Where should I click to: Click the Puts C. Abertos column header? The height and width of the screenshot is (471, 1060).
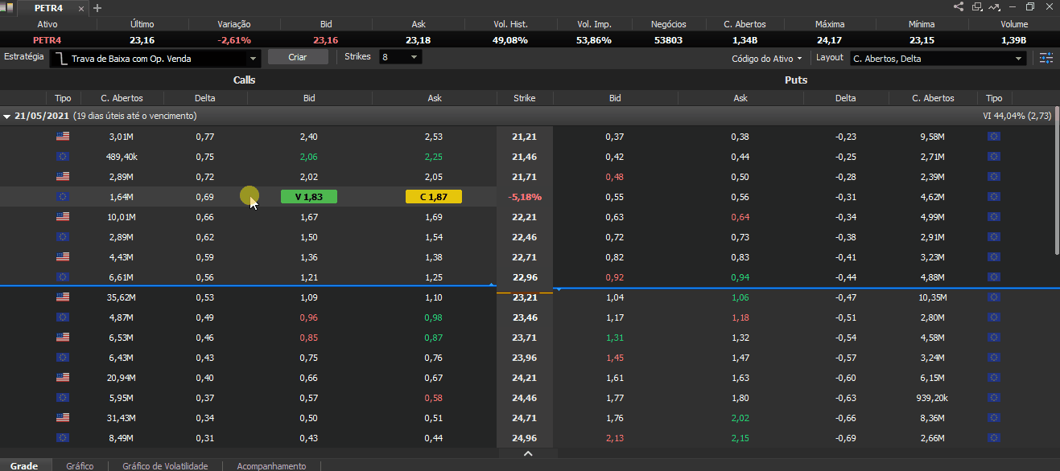[x=933, y=98]
